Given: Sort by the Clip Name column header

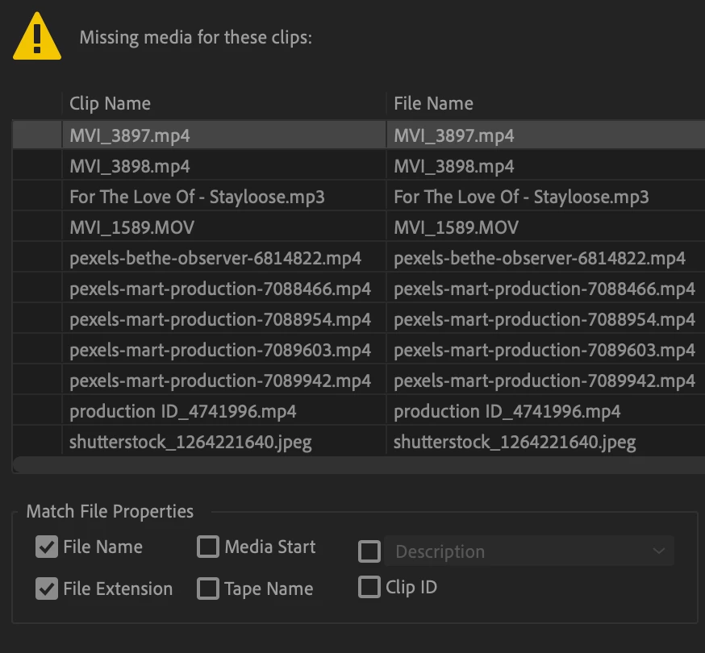Looking at the screenshot, I should click(x=111, y=103).
